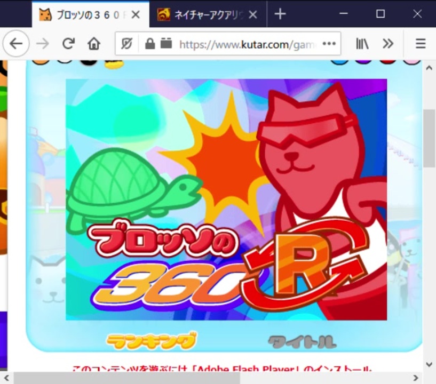
Task: Show site security padlock info
Action: [x=150, y=44]
